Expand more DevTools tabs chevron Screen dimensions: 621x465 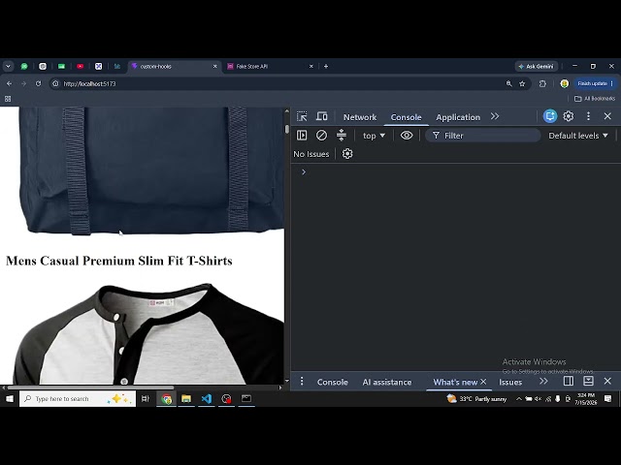pyautogui.click(x=495, y=116)
